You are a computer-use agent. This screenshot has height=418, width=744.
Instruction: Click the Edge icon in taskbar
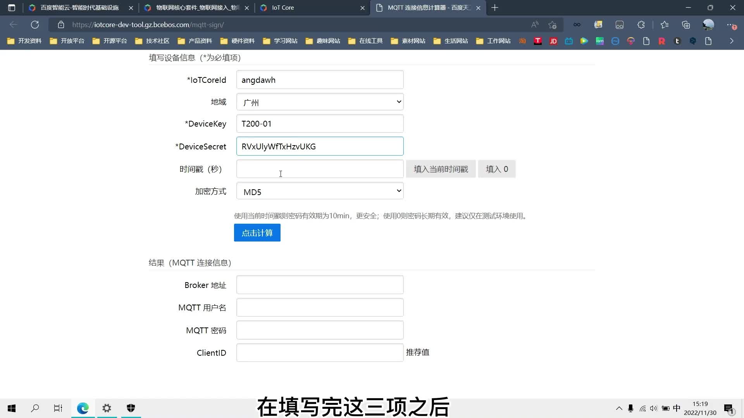tap(83, 408)
